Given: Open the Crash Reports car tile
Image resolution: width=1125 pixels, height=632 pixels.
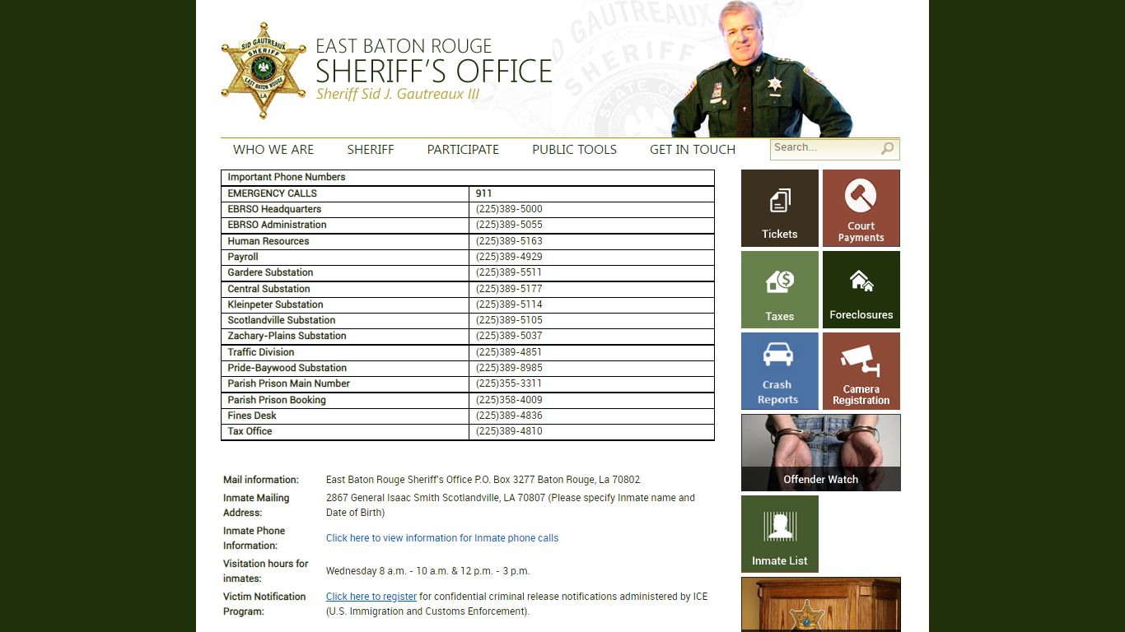Looking at the screenshot, I should click(780, 371).
